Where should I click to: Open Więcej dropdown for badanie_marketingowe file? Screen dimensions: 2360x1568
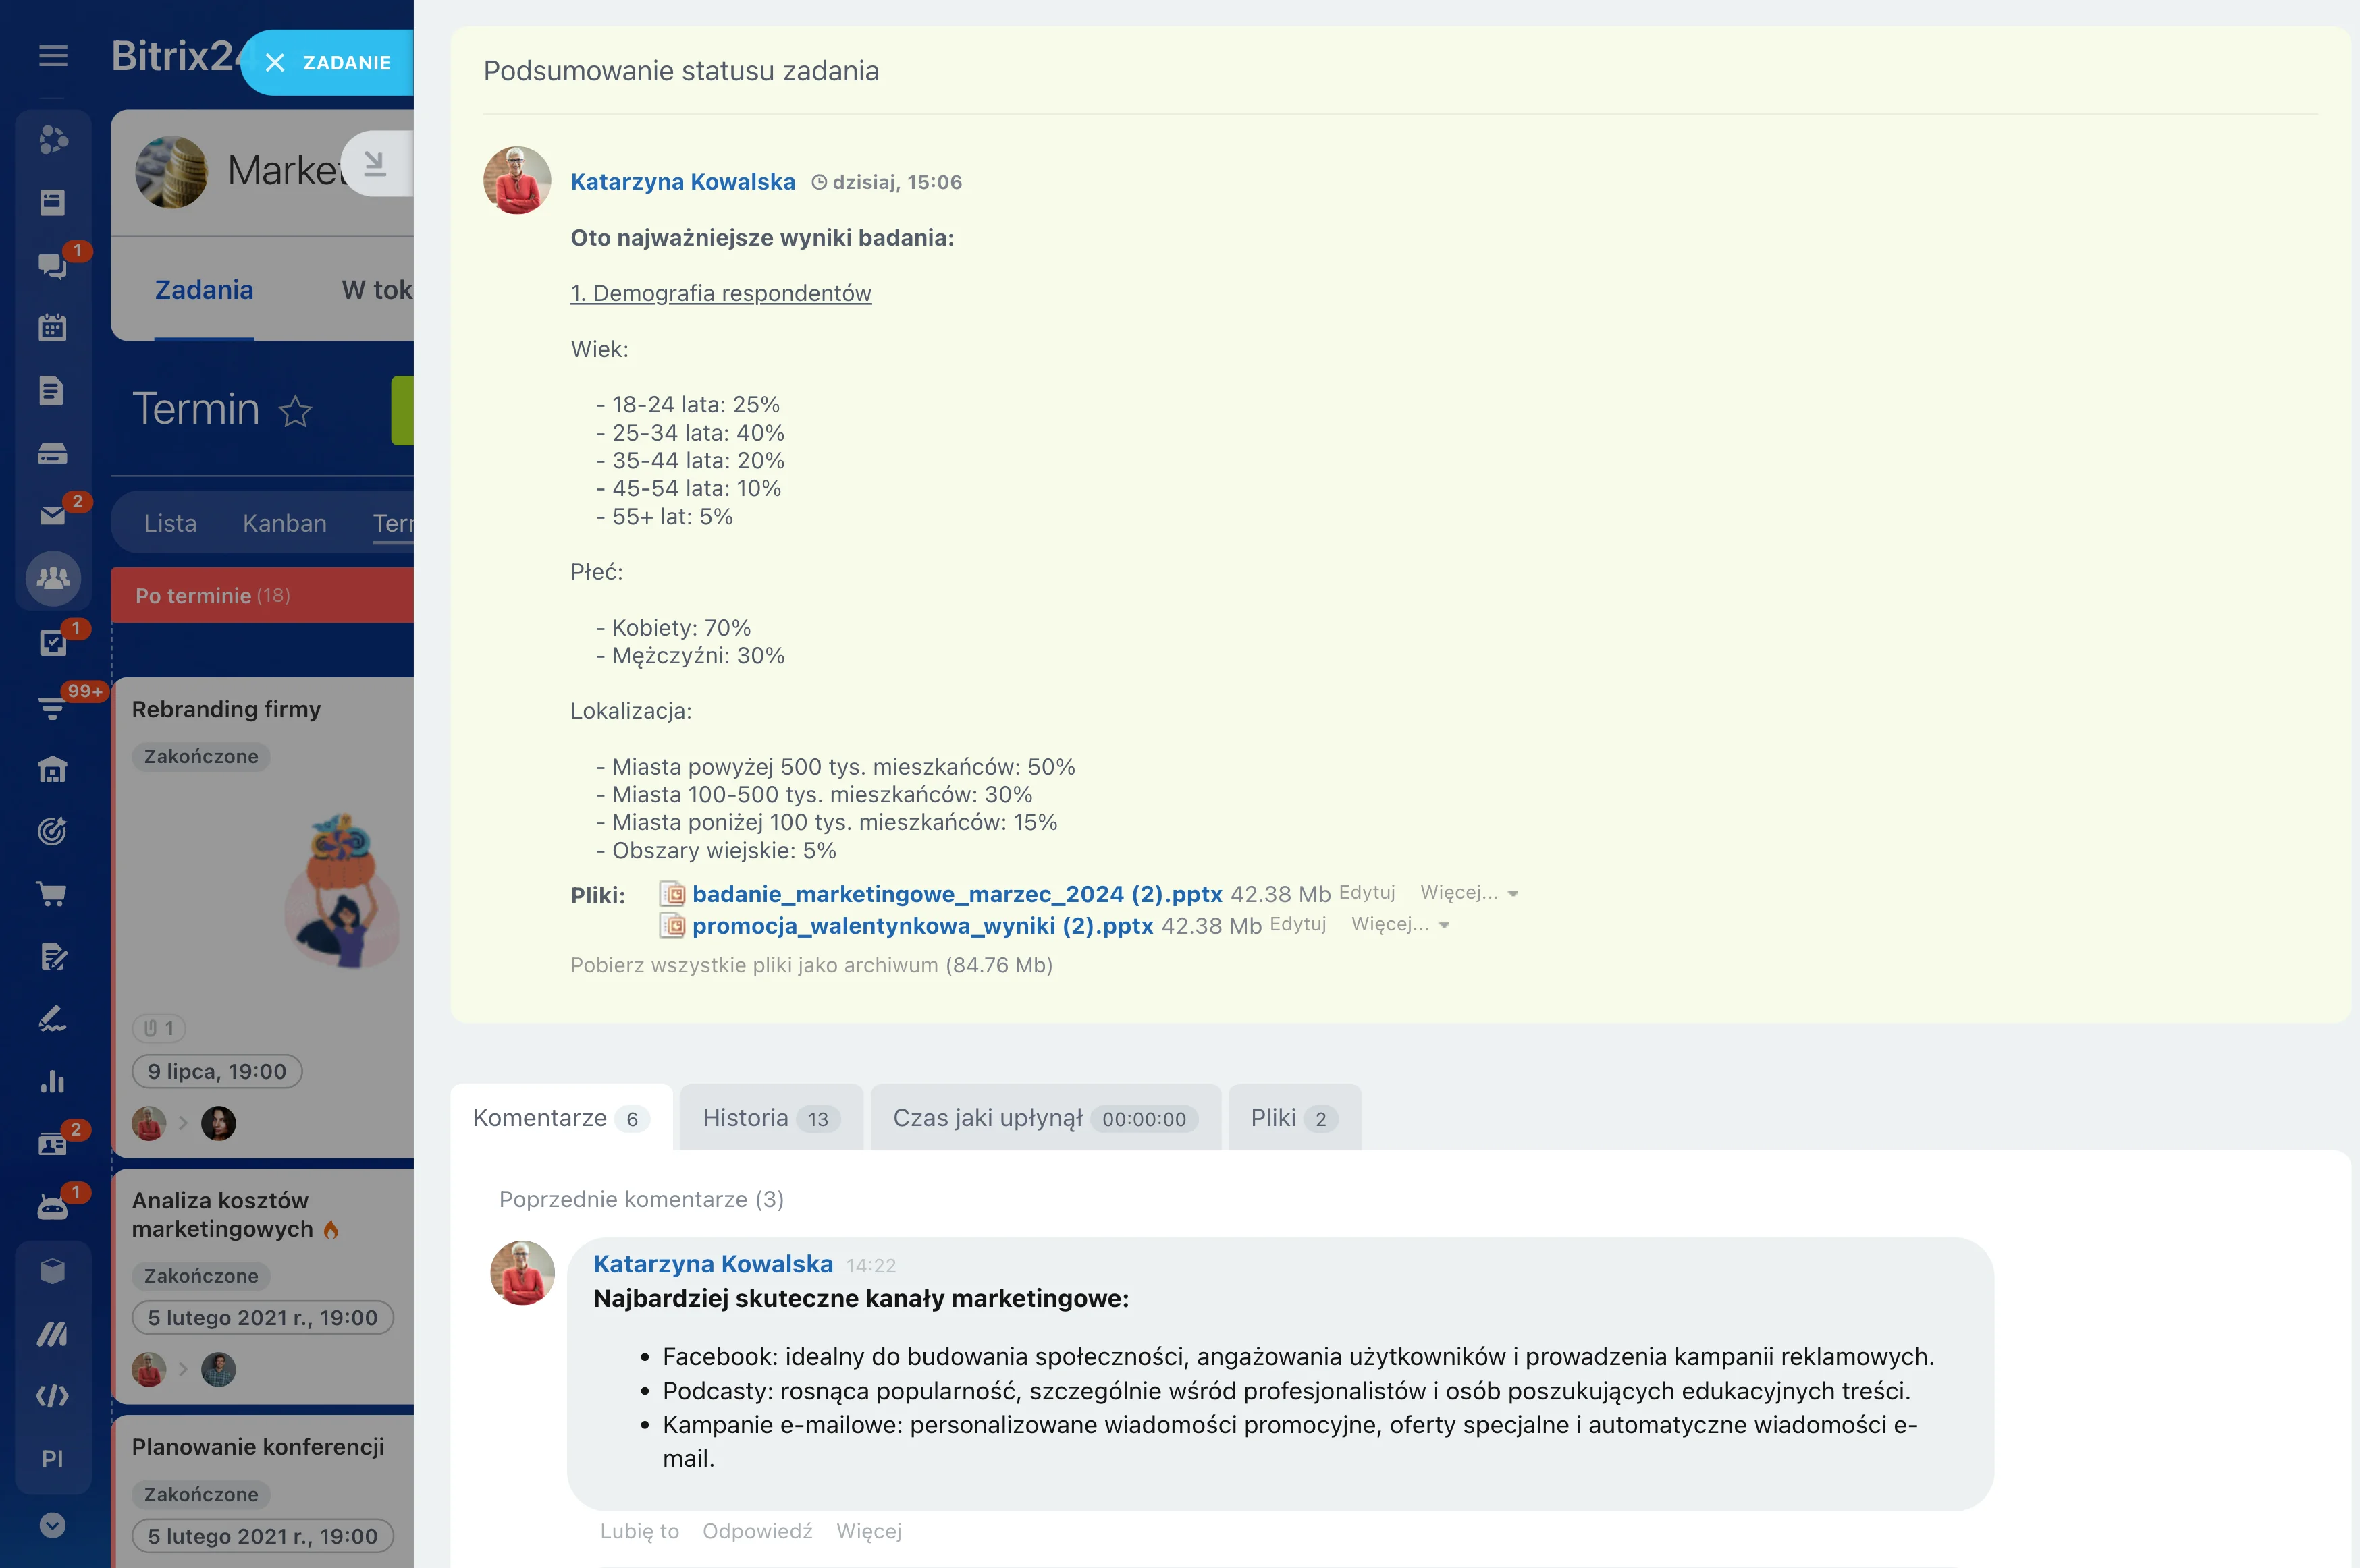point(1469,893)
